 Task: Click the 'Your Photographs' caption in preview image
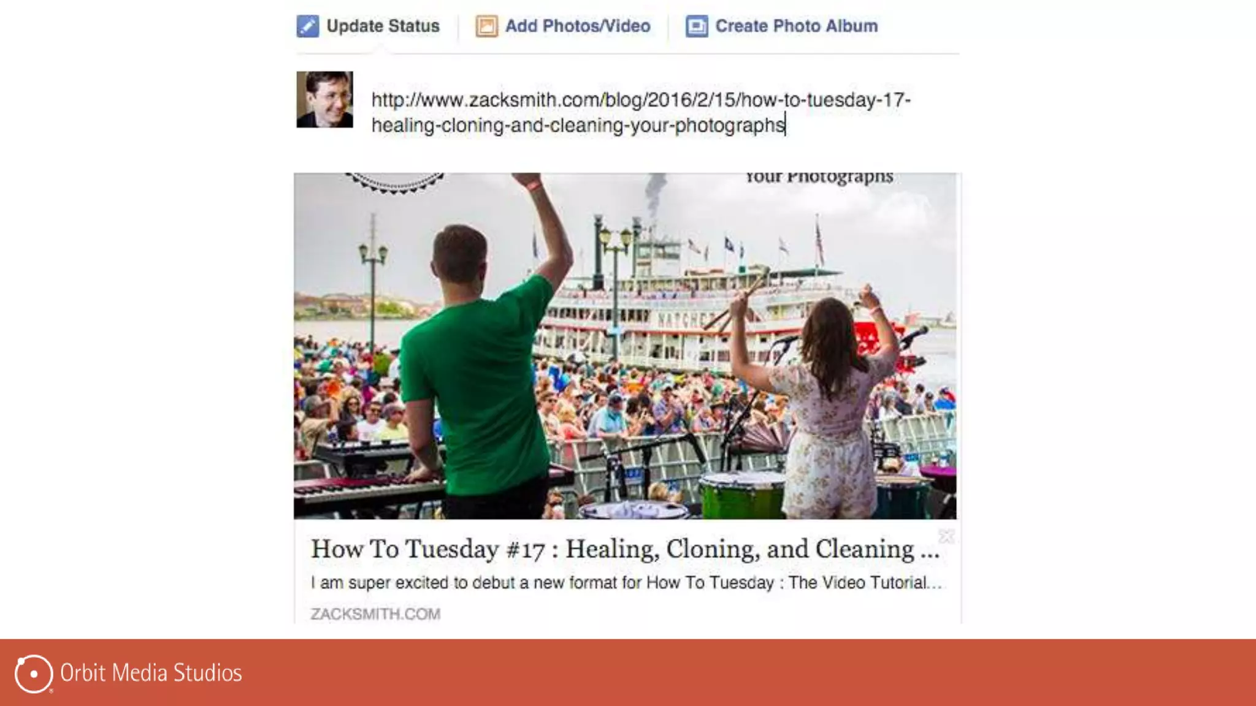819,178
